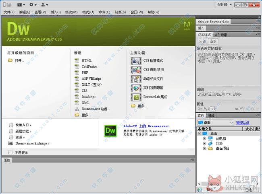
Task: Open the 窗口(W) menu
Action: click(137, 12)
